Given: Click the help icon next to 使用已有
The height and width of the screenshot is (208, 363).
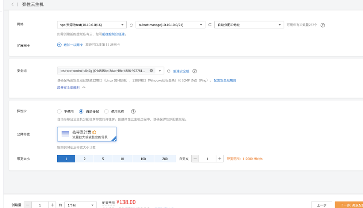Looking at the screenshot, I should click(133, 111).
